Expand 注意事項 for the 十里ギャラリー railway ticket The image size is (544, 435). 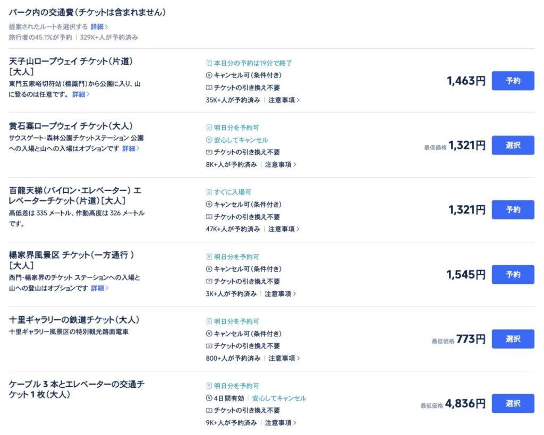[284, 358]
